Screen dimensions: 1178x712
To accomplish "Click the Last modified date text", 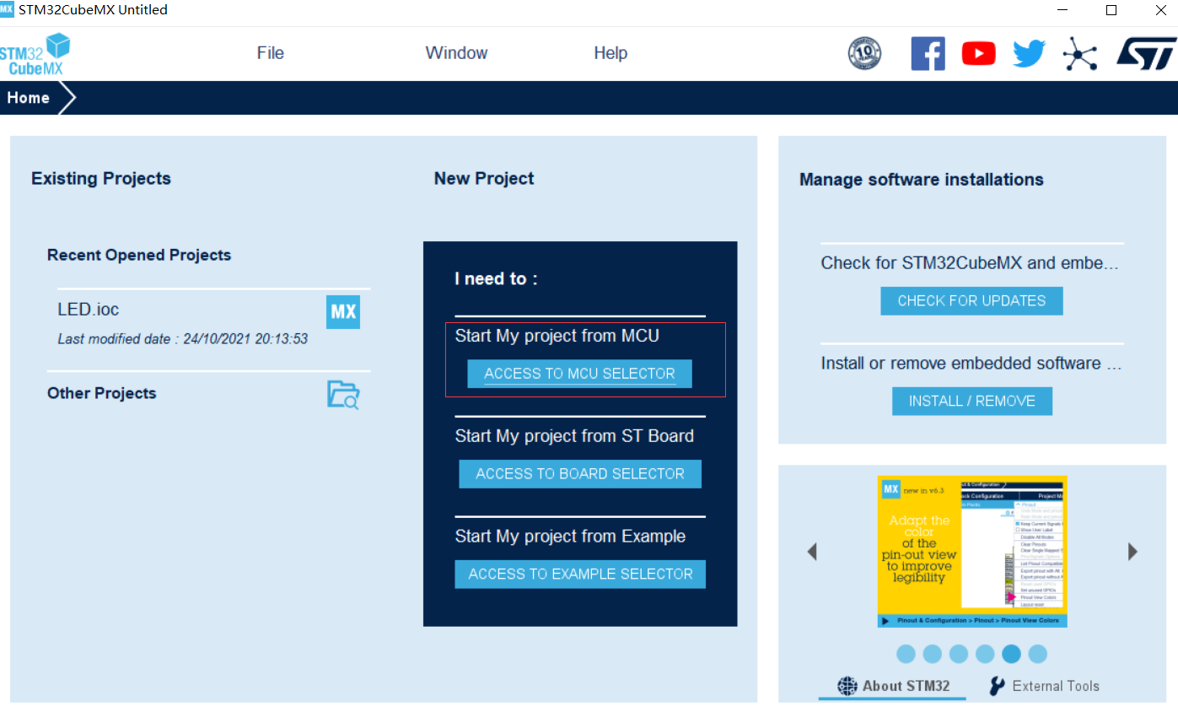I will [182, 339].
